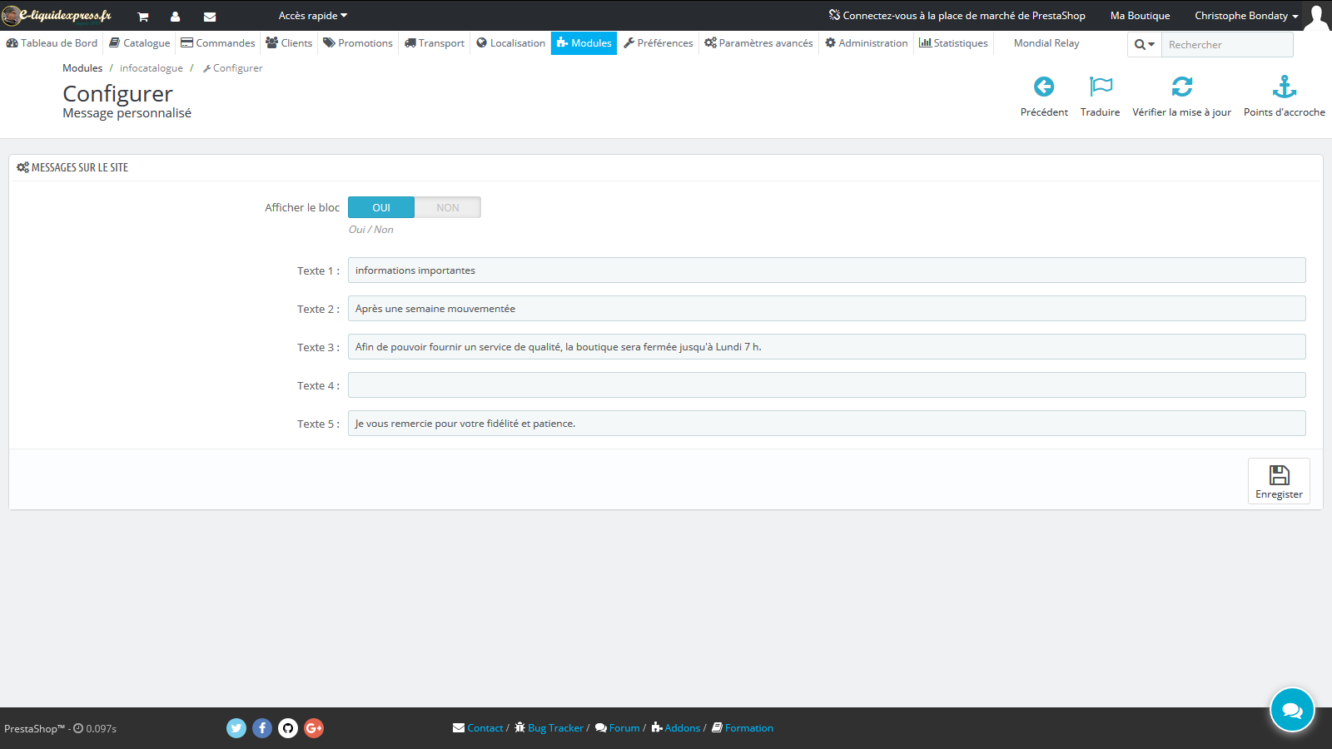Click the Modules breadcrumb link

pyautogui.click(x=82, y=68)
